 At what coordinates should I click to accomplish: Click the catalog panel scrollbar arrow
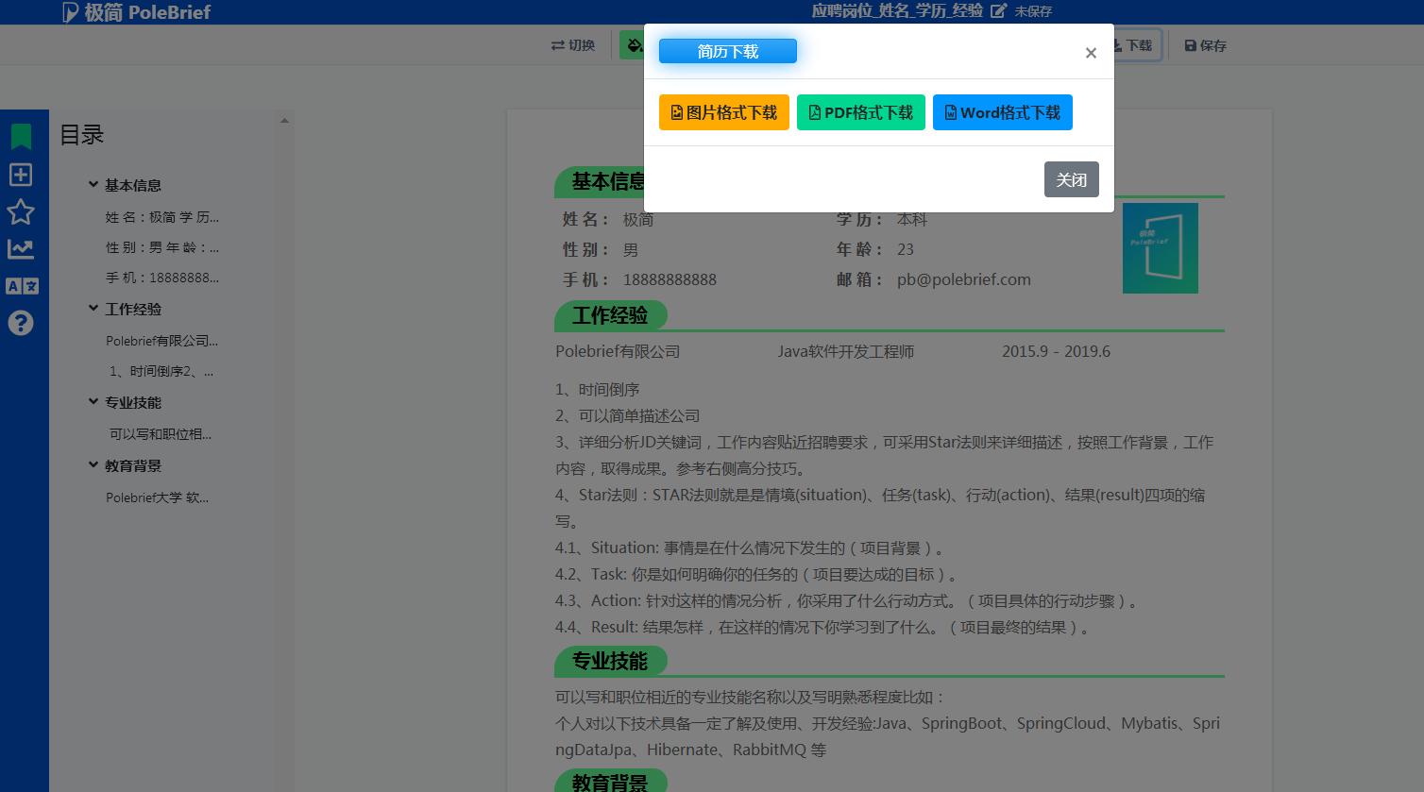click(283, 119)
